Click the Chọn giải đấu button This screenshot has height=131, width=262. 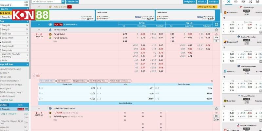click(x=71, y=2)
